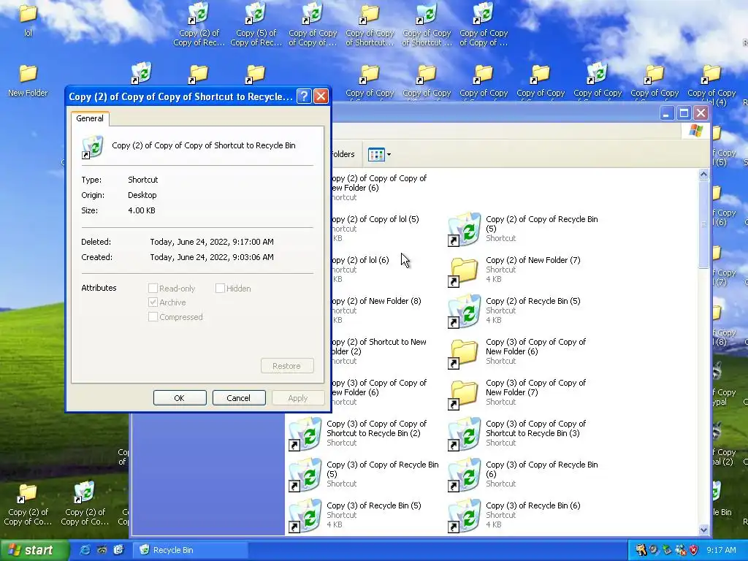Maximize the Recycle Bin window

[x=684, y=113]
